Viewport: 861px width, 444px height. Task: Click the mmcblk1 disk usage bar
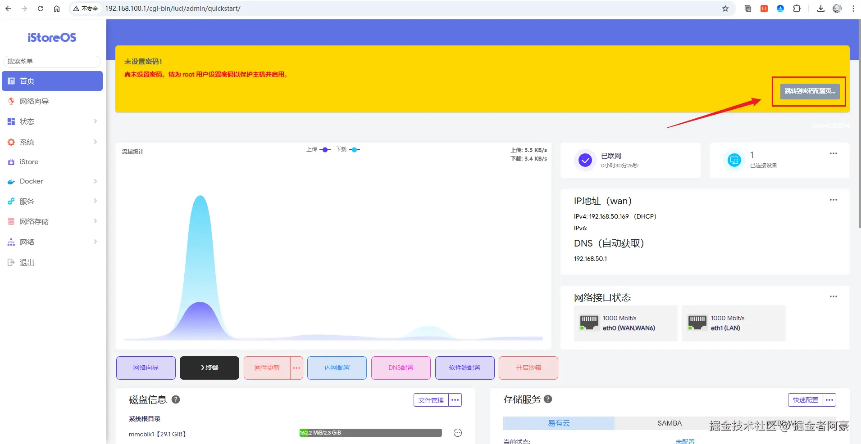tap(370, 433)
